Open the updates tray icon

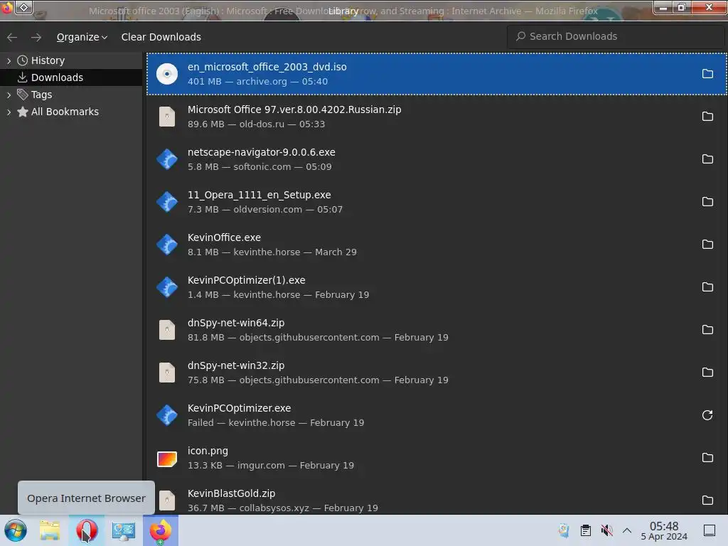[564, 530]
